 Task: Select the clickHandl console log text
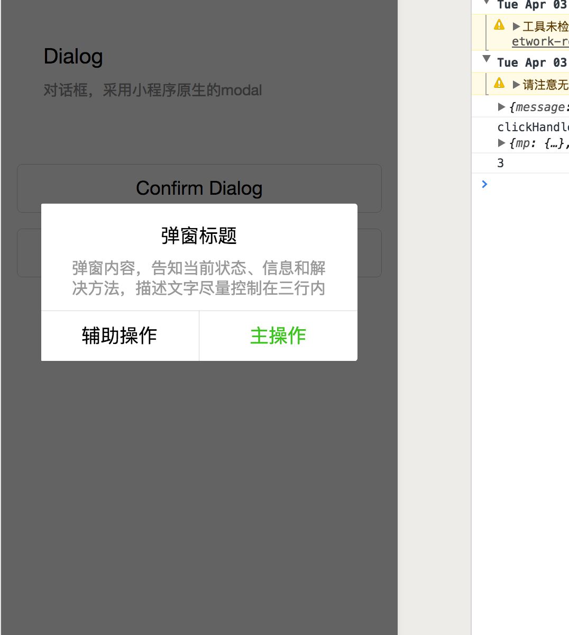click(533, 127)
